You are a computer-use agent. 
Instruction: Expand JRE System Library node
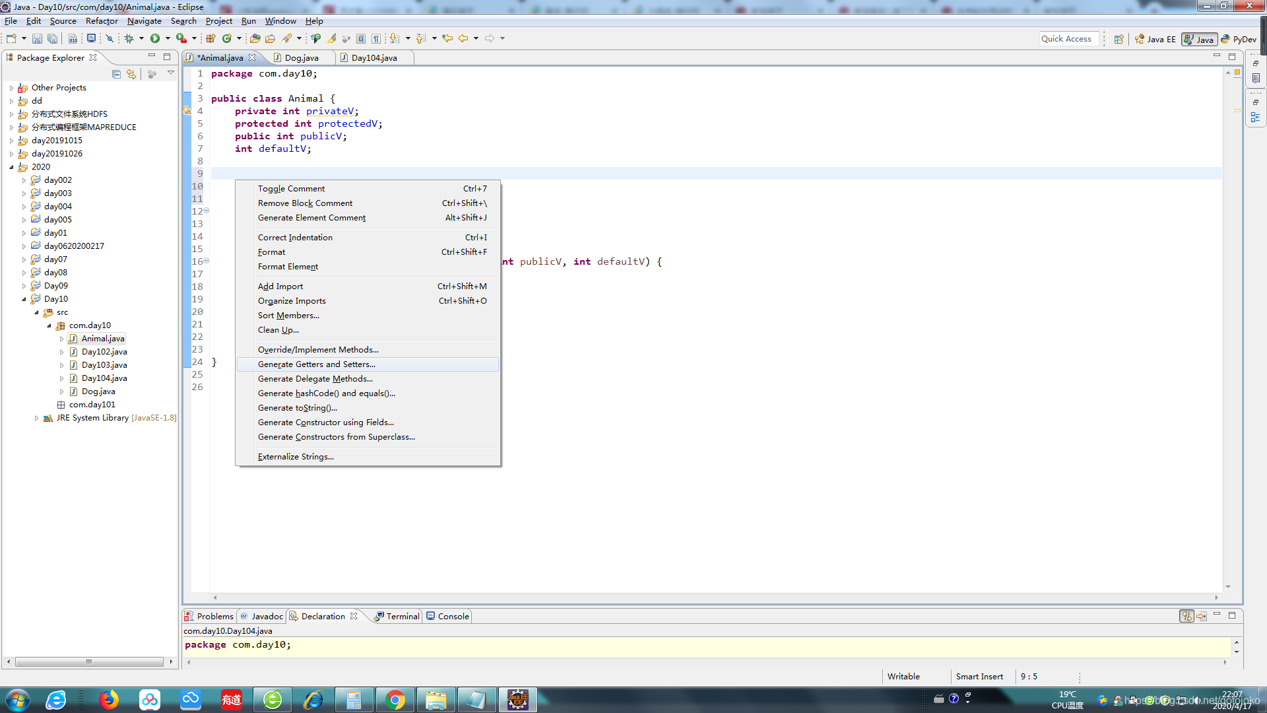pyautogui.click(x=36, y=418)
